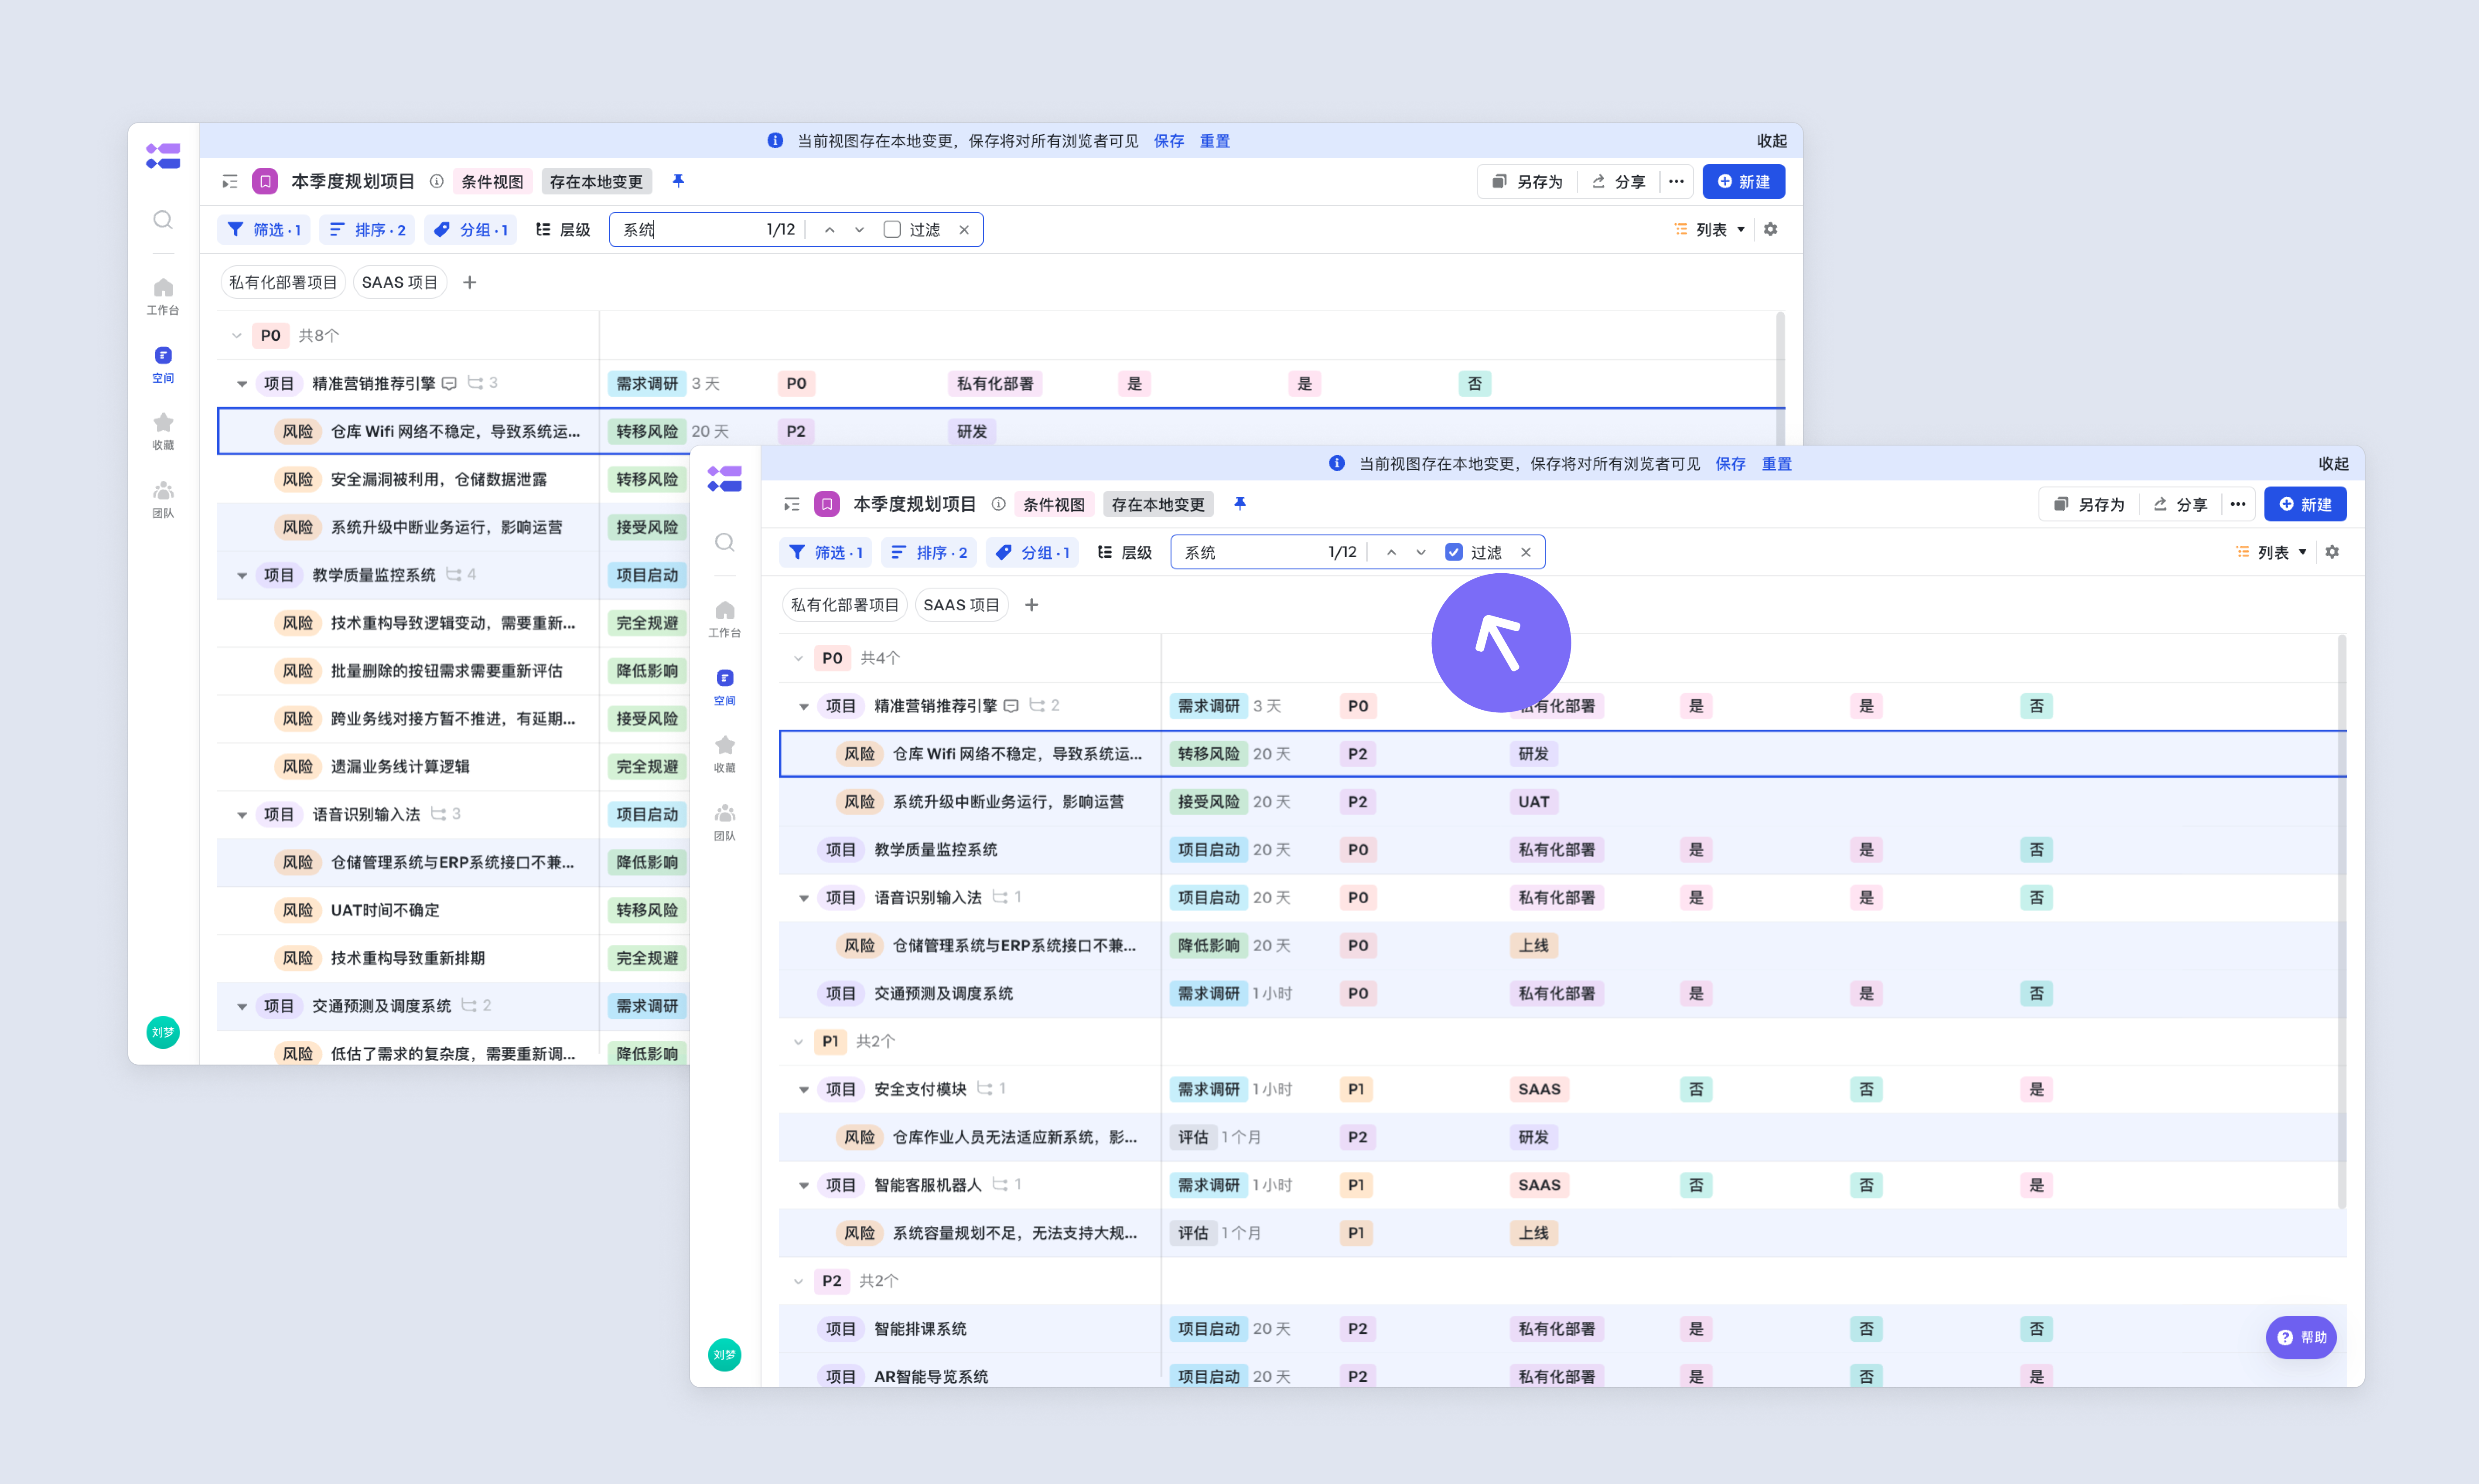Open the more options menu in the front window
Image resolution: width=2479 pixels, height=1484 pixels.
2239,505
